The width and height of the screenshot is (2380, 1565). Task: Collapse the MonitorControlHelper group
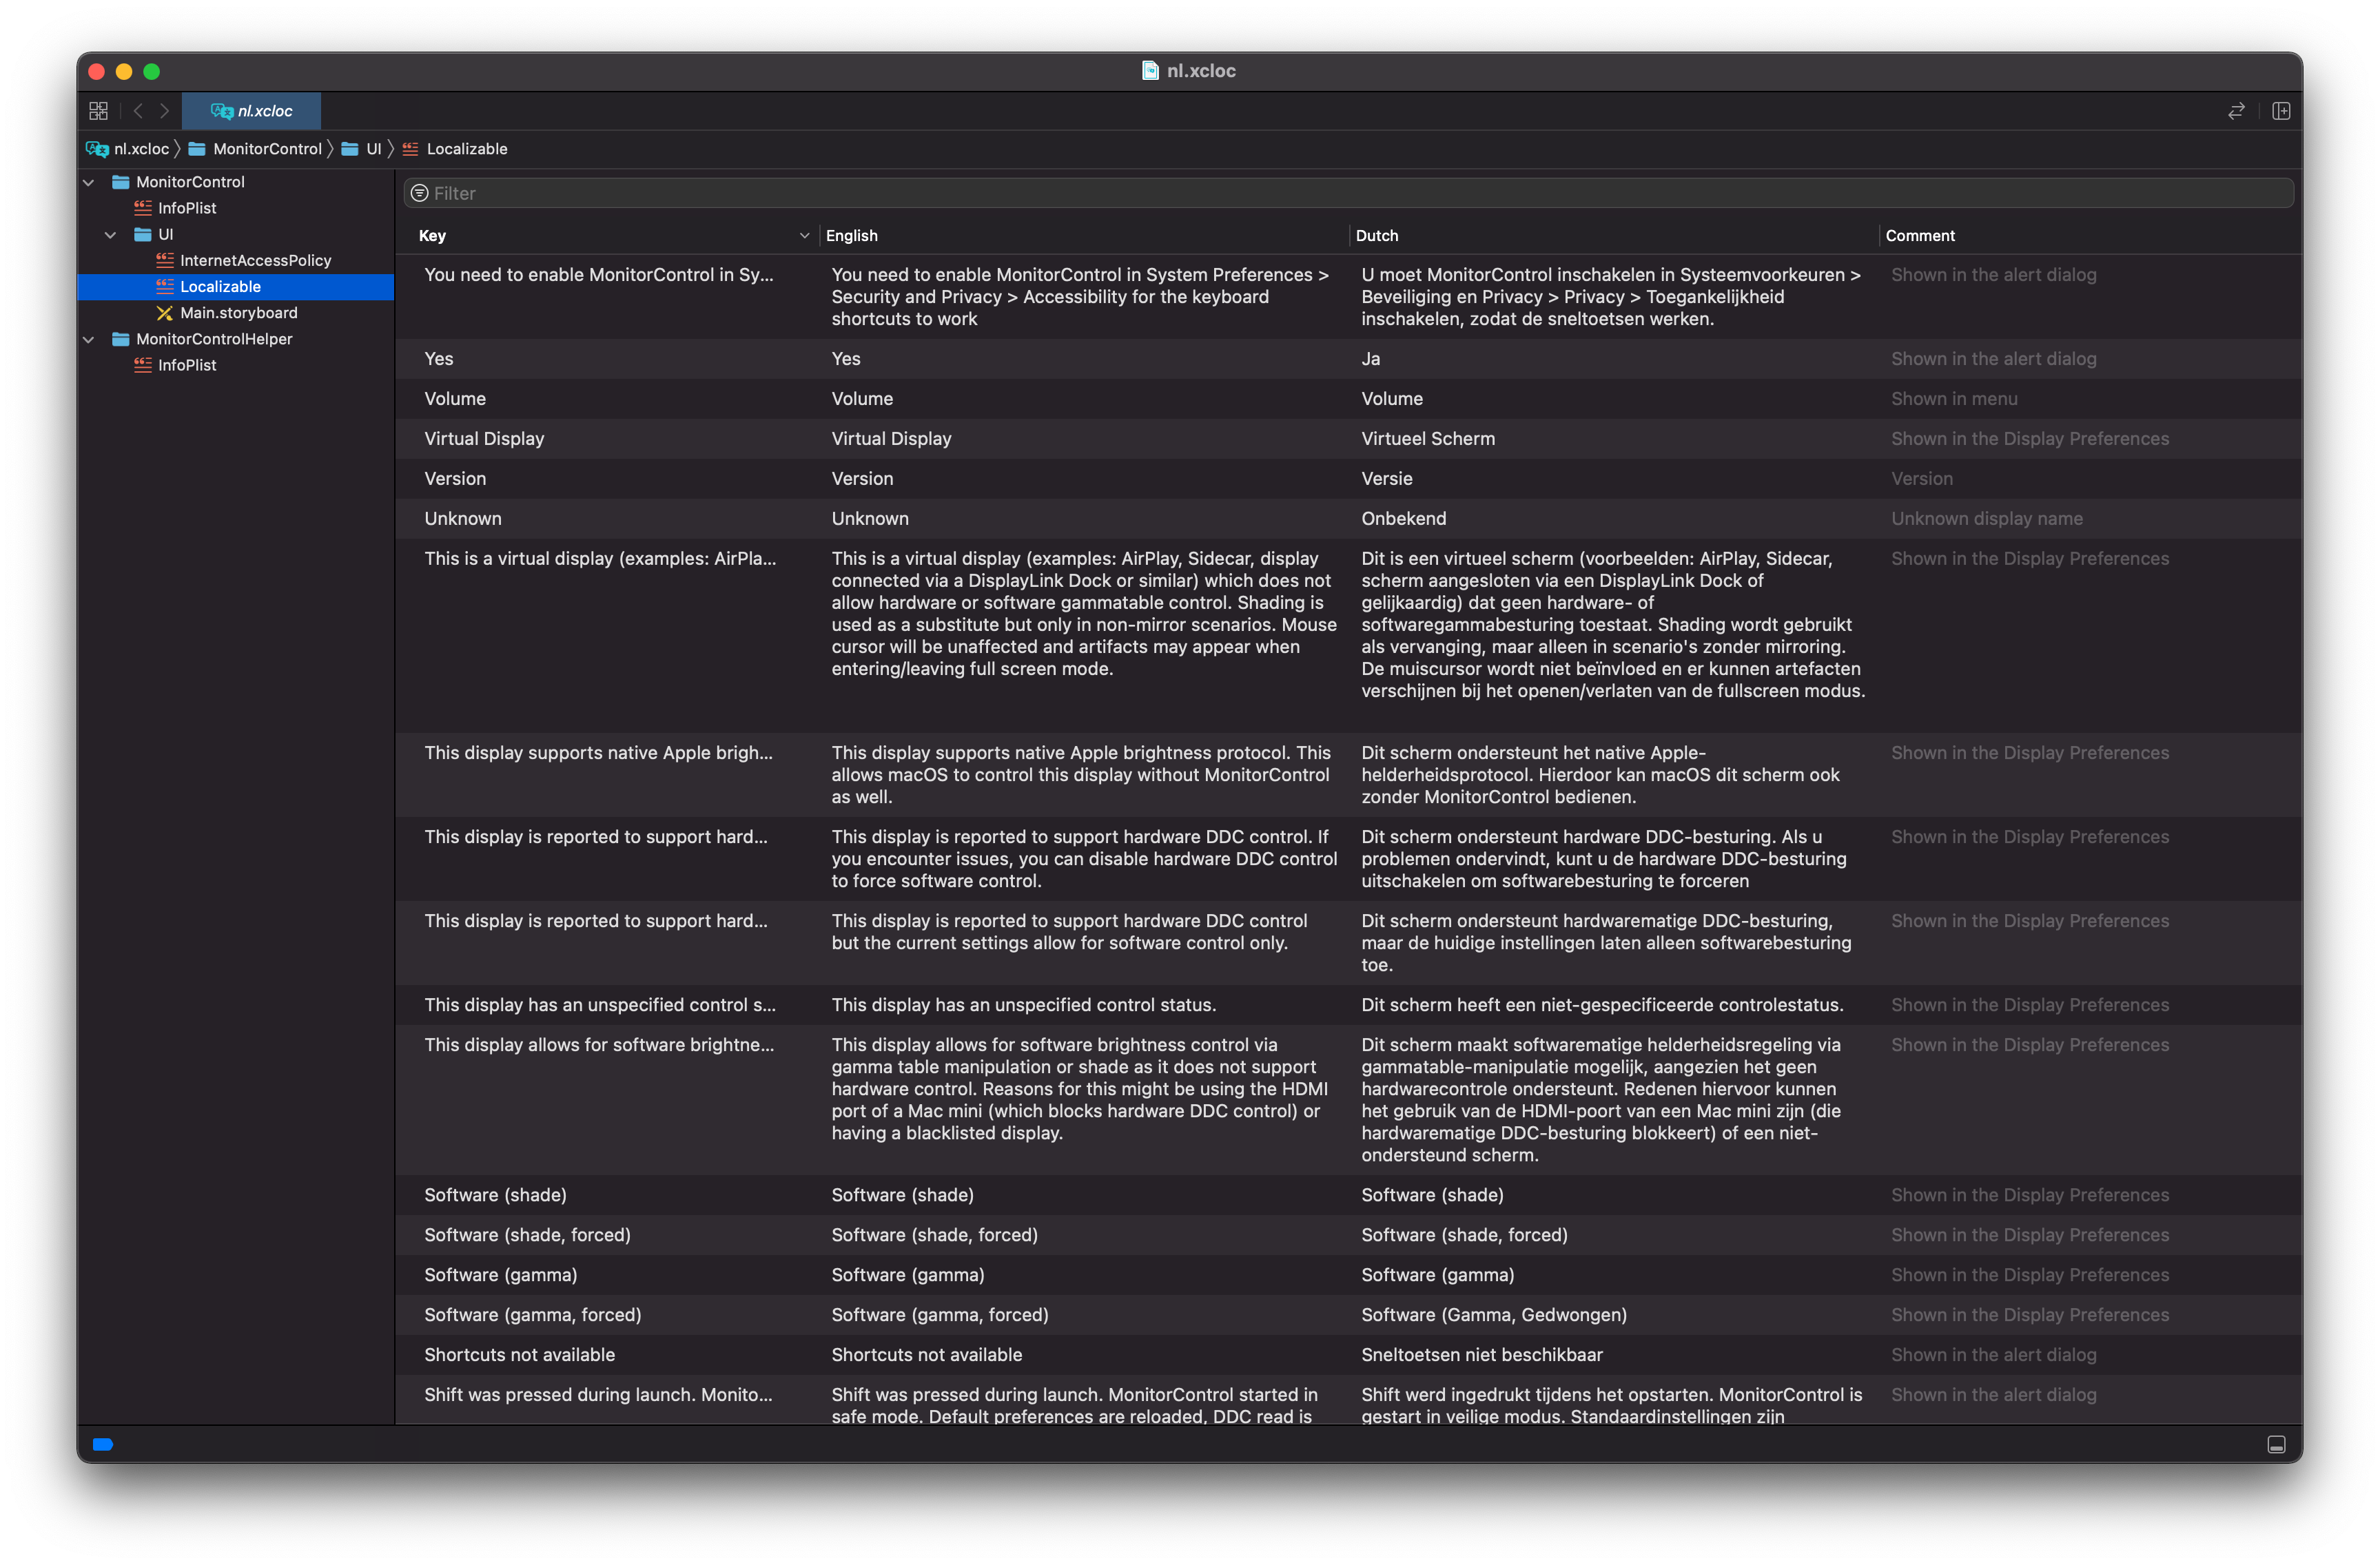[x=88, y=339]
